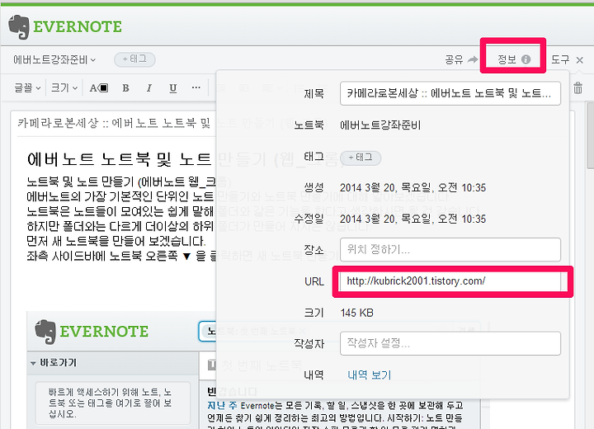Click the 공유 share arrow
Screen dimensions: 594x429
click(x=473, y=59)
